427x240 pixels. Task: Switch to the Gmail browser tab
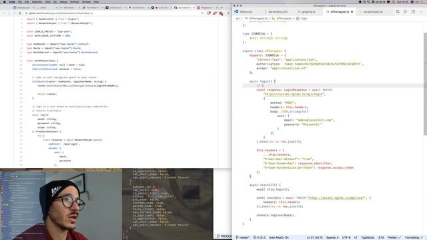point(47,7)
